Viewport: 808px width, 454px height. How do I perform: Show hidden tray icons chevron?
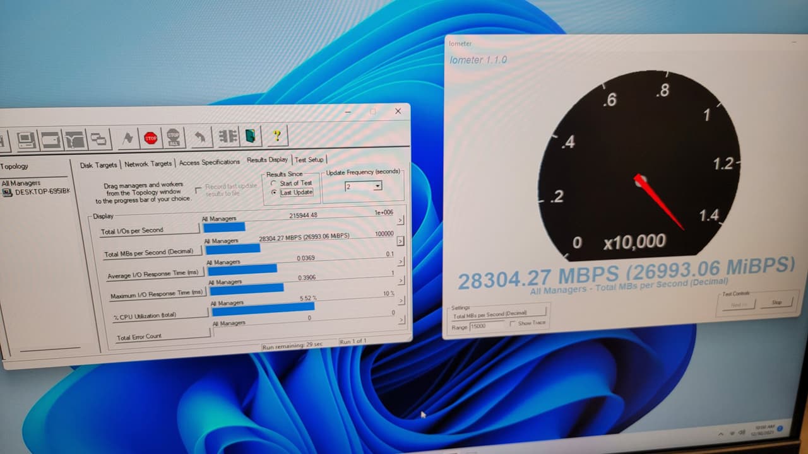(x=722, y=434)
